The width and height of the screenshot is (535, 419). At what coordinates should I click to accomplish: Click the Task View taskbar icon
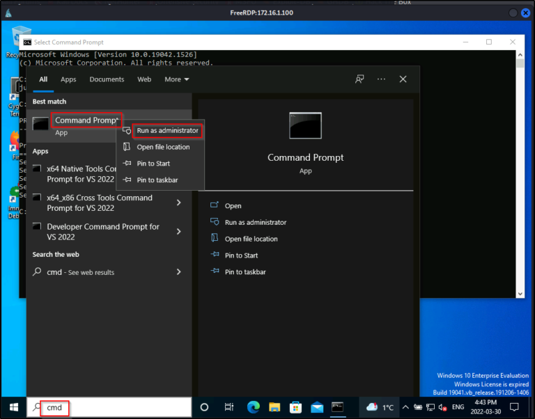[x=228, y=407]
